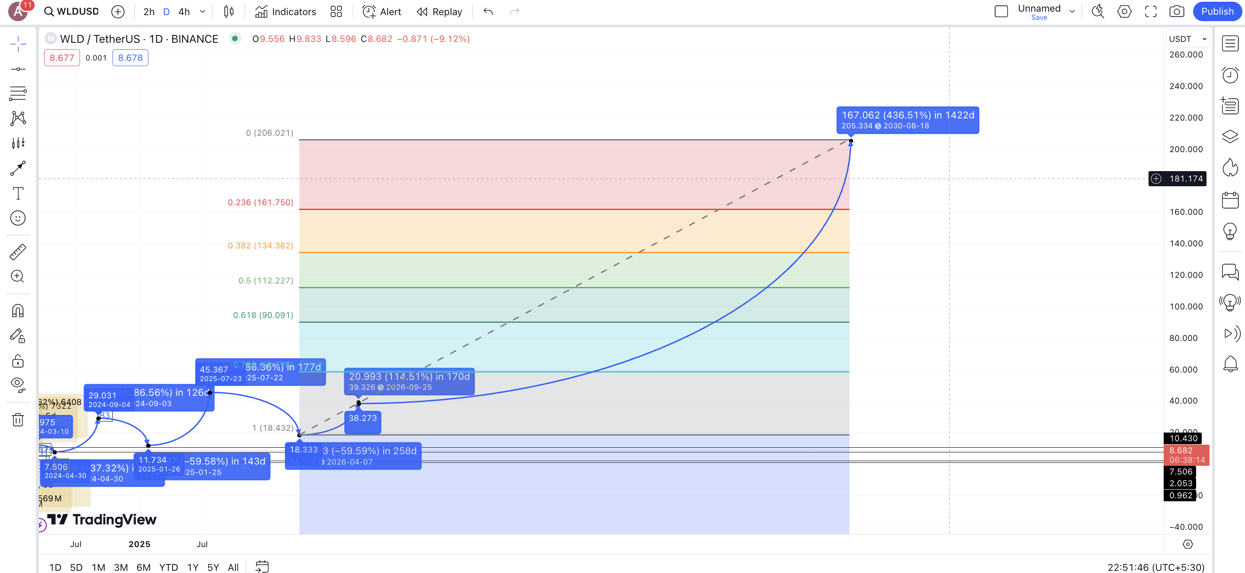The image size is (1245, 573).
Task: Hide all drawings with eye icon
Action: point(18,384)
